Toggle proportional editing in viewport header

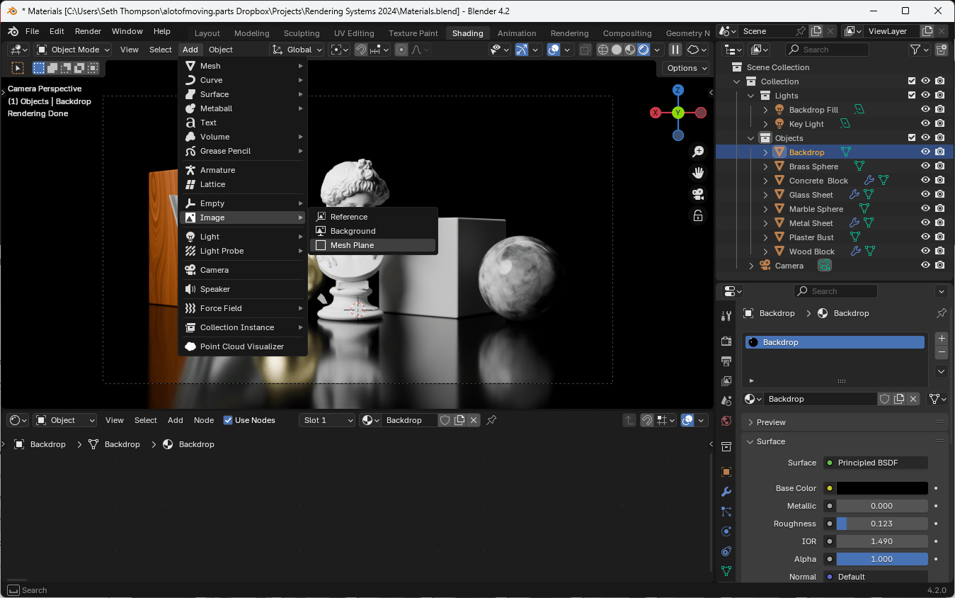point(401,50)
